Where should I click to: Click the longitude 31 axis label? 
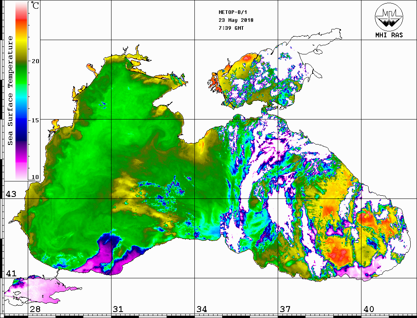[x=118, y=309]
